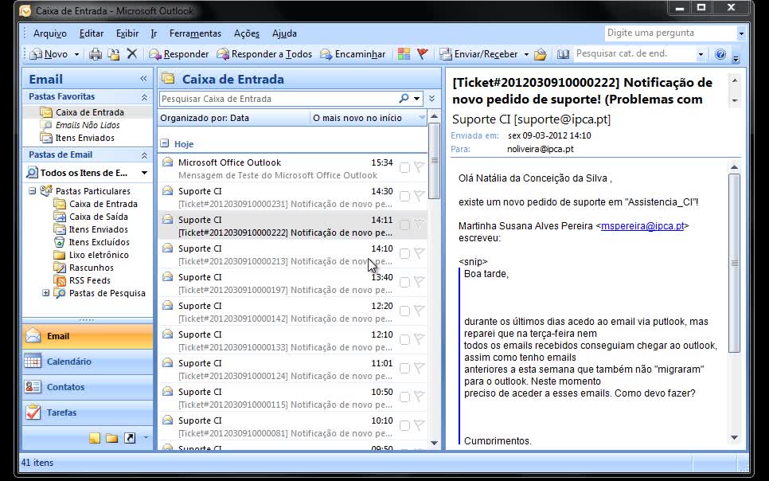Click the message list scrollbar thumb
Image resolution: width=769 pixels, height=481 pixels.
pyautogui.click(x=434, y=161)
